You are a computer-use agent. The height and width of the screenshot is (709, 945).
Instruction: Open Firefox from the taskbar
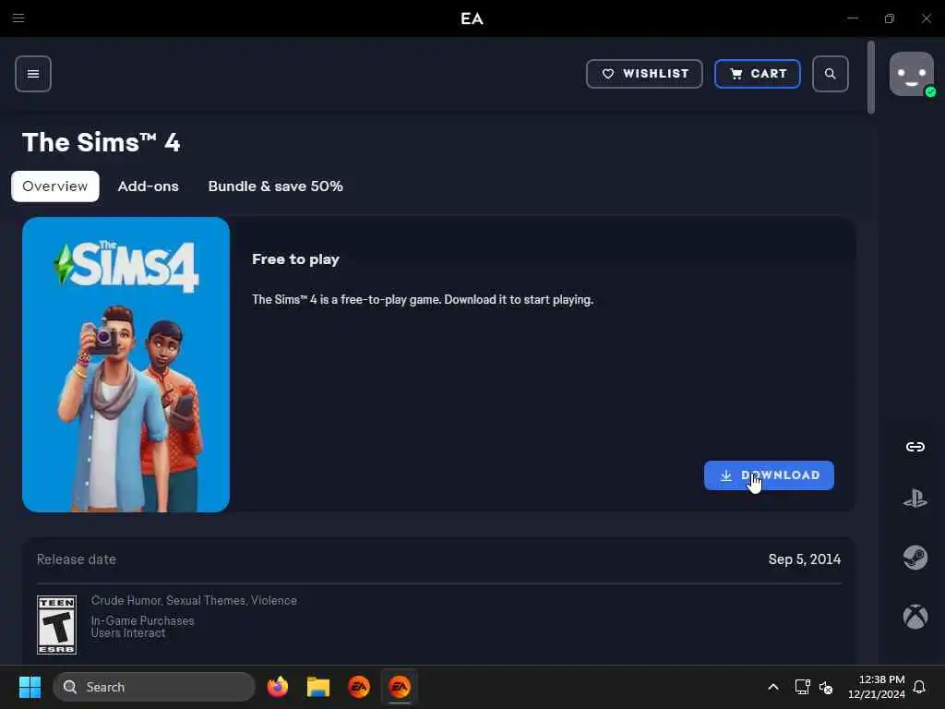pyautogui.click(x=278, y=687)
